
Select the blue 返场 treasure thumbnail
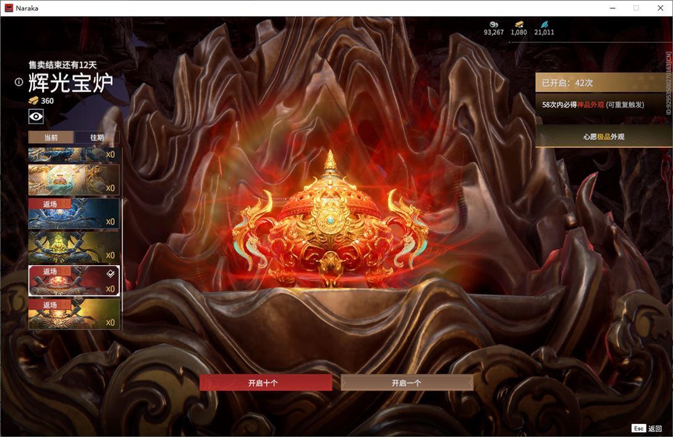74,213
